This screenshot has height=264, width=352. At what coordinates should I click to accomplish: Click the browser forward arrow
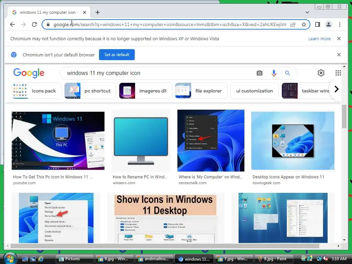[23, 24]
